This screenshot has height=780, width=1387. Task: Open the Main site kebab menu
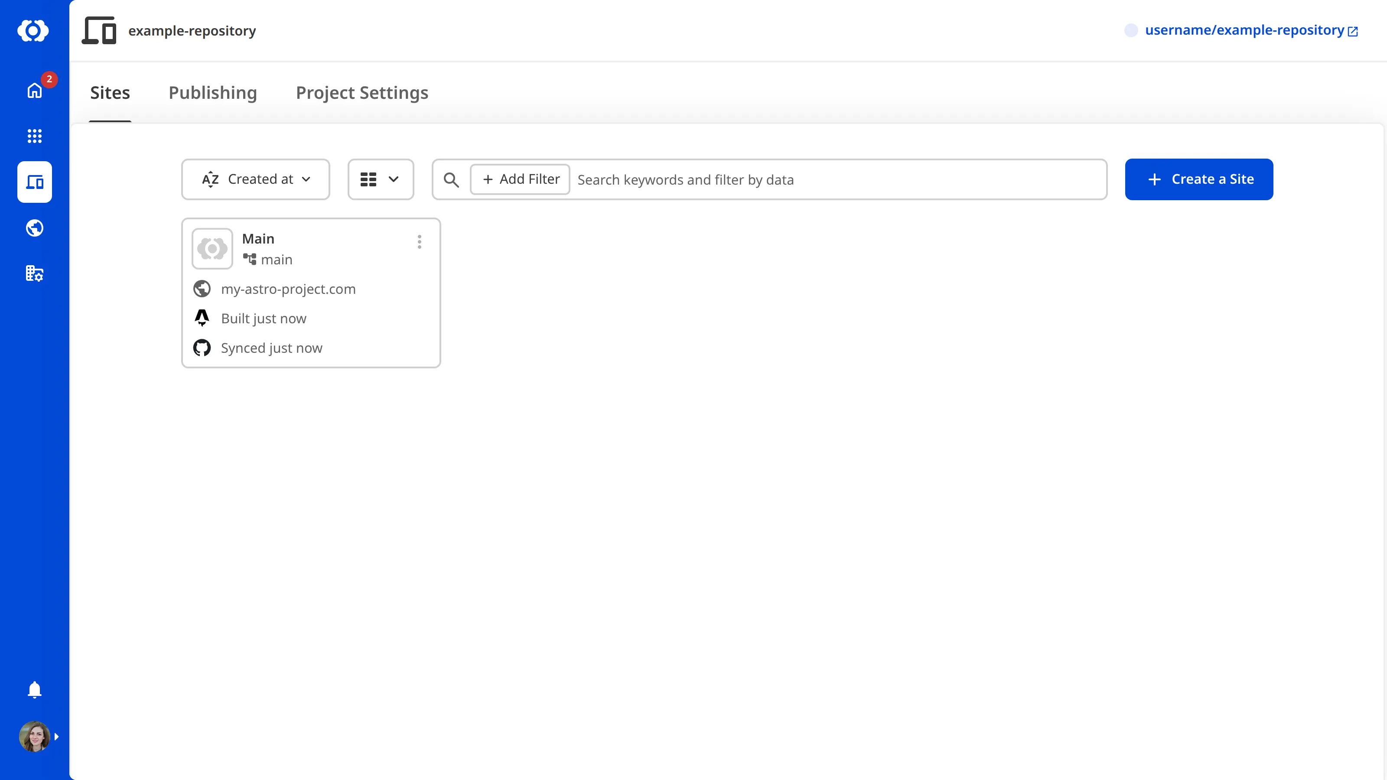420,242
